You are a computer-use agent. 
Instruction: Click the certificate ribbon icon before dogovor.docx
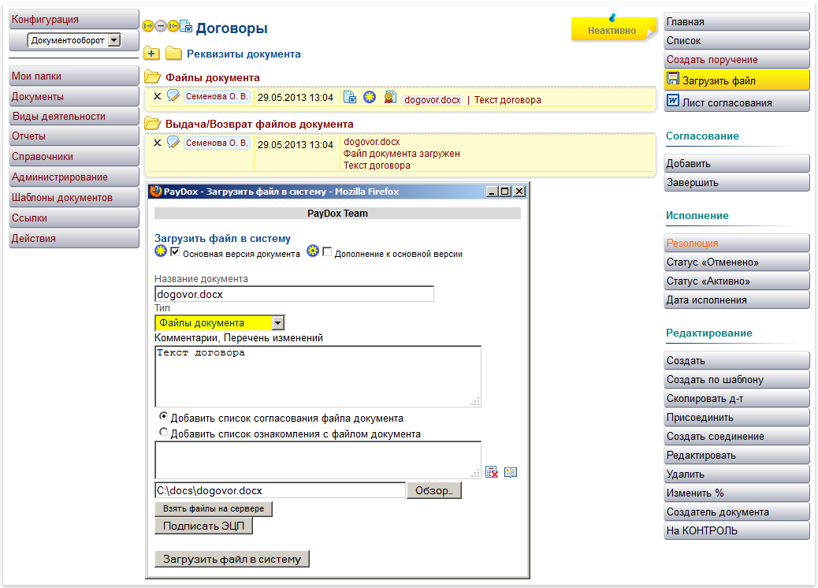pyautogui.click(x=389, y=98)
